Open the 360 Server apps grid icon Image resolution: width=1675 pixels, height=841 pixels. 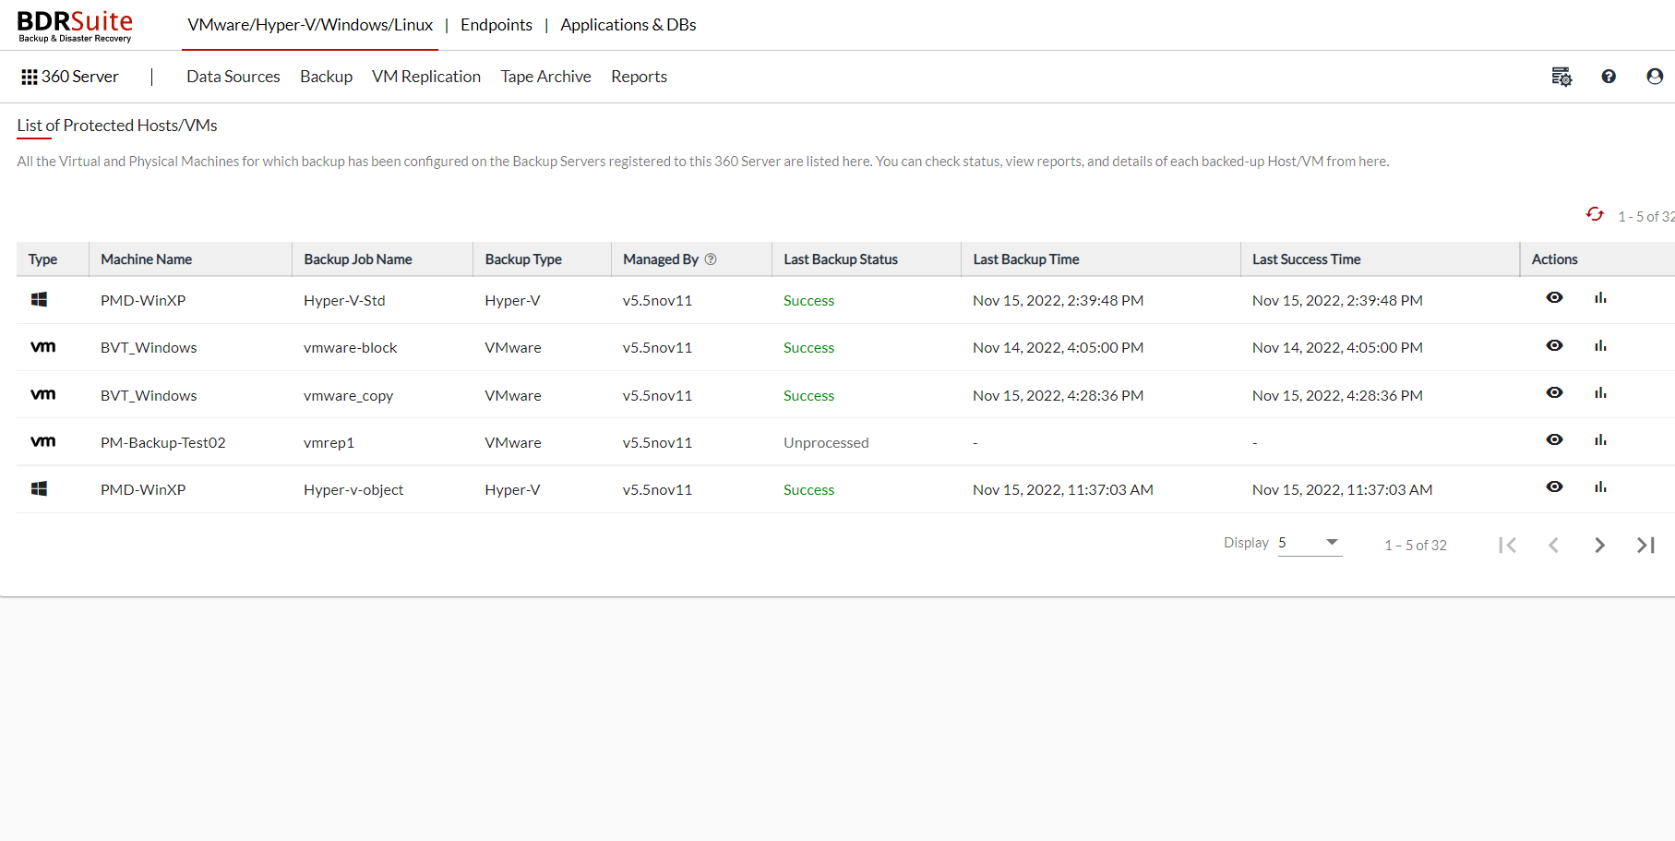30,77
